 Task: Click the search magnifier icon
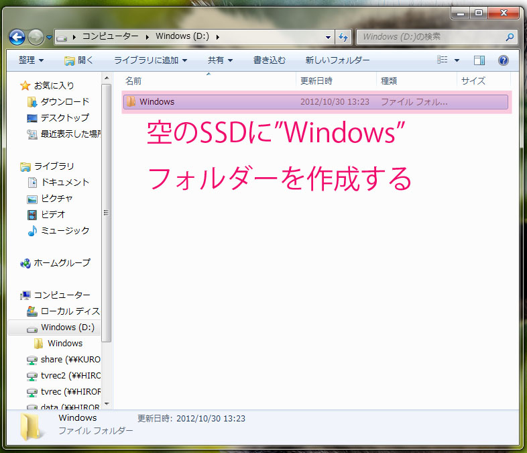click(x=510, y=37)
